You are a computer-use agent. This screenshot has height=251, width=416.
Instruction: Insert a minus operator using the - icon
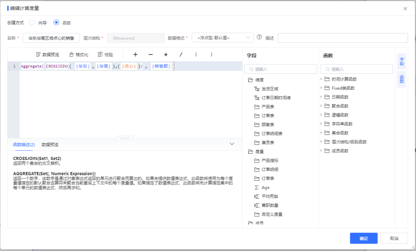[x=151, y=54]
